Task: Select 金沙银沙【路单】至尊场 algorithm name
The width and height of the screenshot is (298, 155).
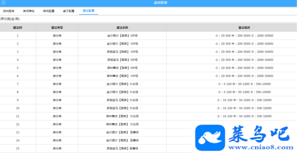Action: [122, 132]
